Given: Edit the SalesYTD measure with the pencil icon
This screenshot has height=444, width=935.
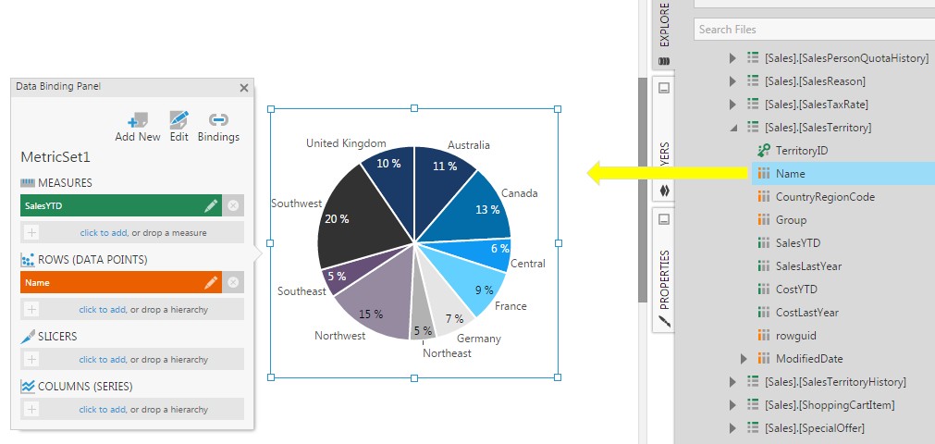Looking at the screenshot, I should click(x=211, y=205).
